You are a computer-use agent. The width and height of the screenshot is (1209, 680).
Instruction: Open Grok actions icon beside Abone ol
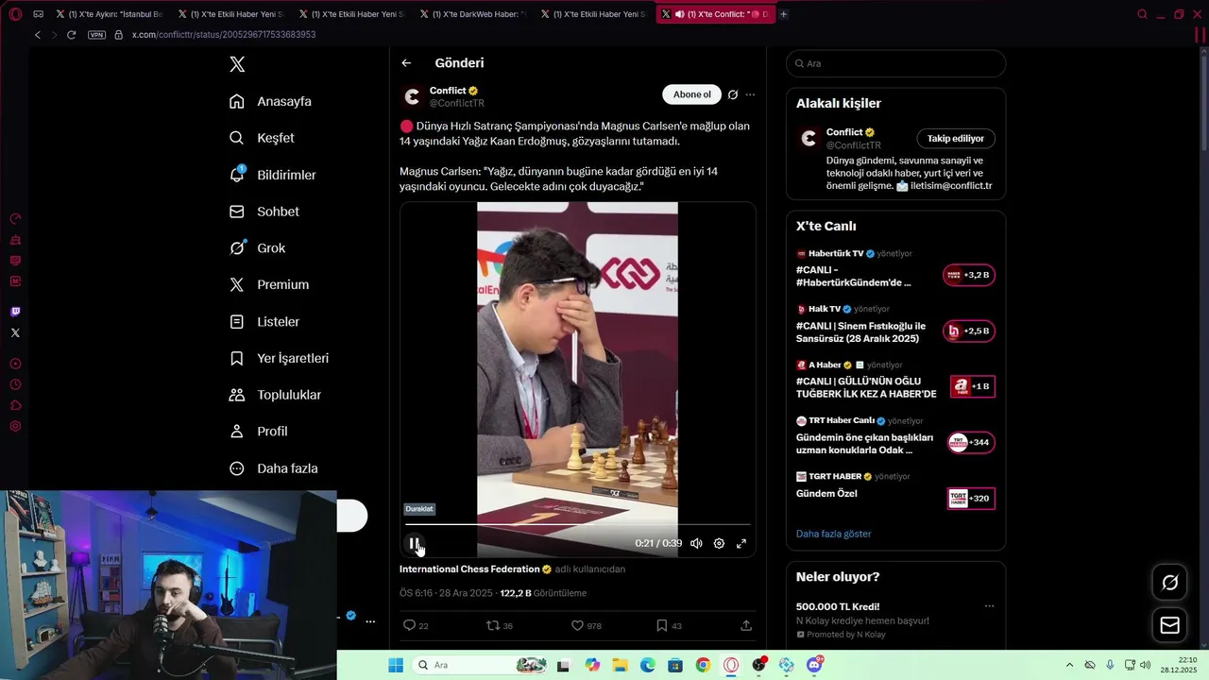pos(733,94)
